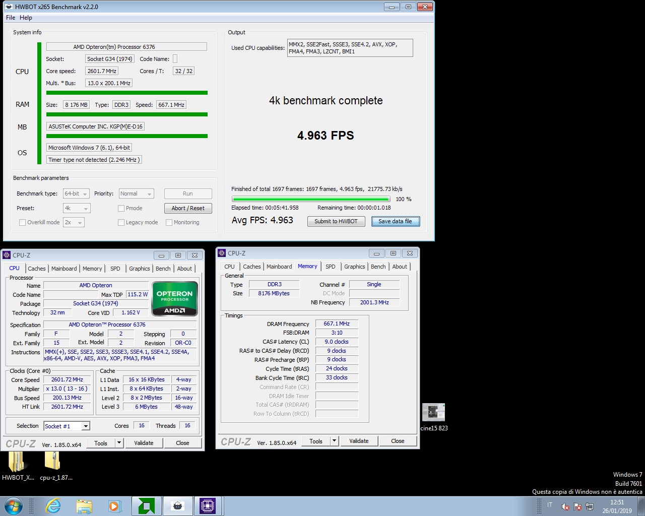
Task: Select cpu-z_1.87 zip folder on desktop
Action: (55, 466)
